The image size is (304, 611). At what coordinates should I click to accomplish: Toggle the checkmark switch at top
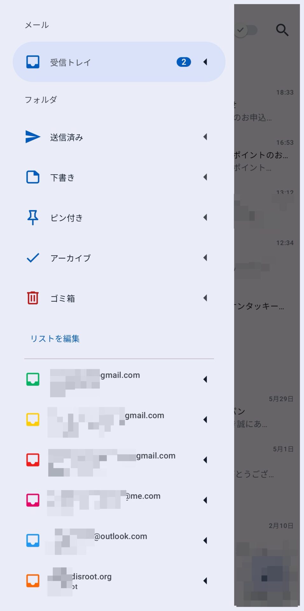(246, 30)
